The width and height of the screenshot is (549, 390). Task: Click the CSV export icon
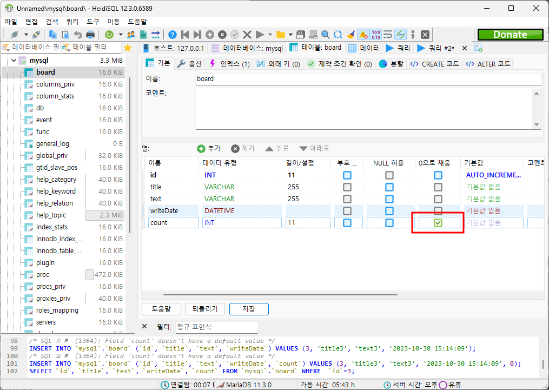(x=143, y=35)
